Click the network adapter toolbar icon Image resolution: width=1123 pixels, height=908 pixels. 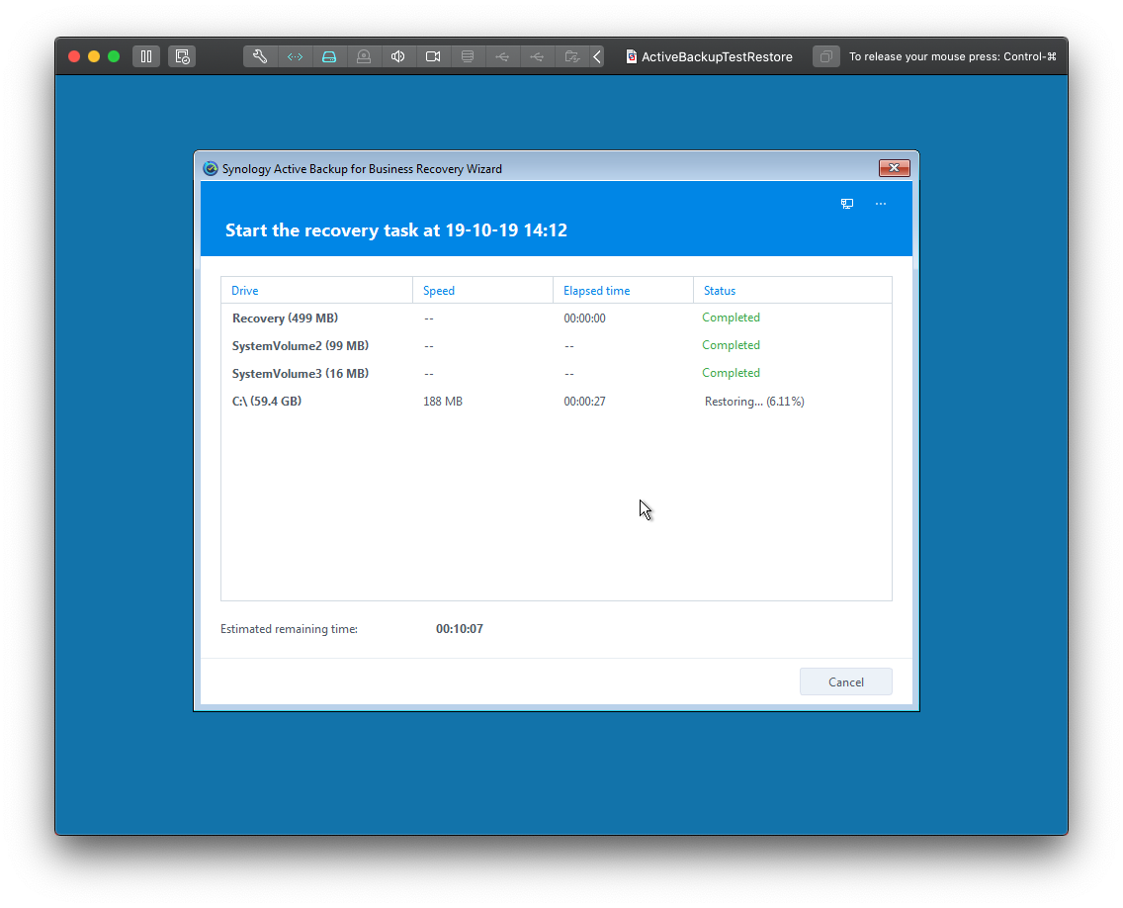pyautogui.click(x=295, y=56)
